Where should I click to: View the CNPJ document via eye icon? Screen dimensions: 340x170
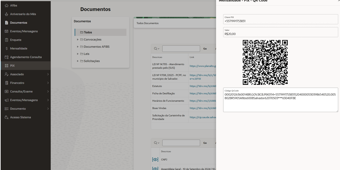pyautogui.click(x=155, y=160)
